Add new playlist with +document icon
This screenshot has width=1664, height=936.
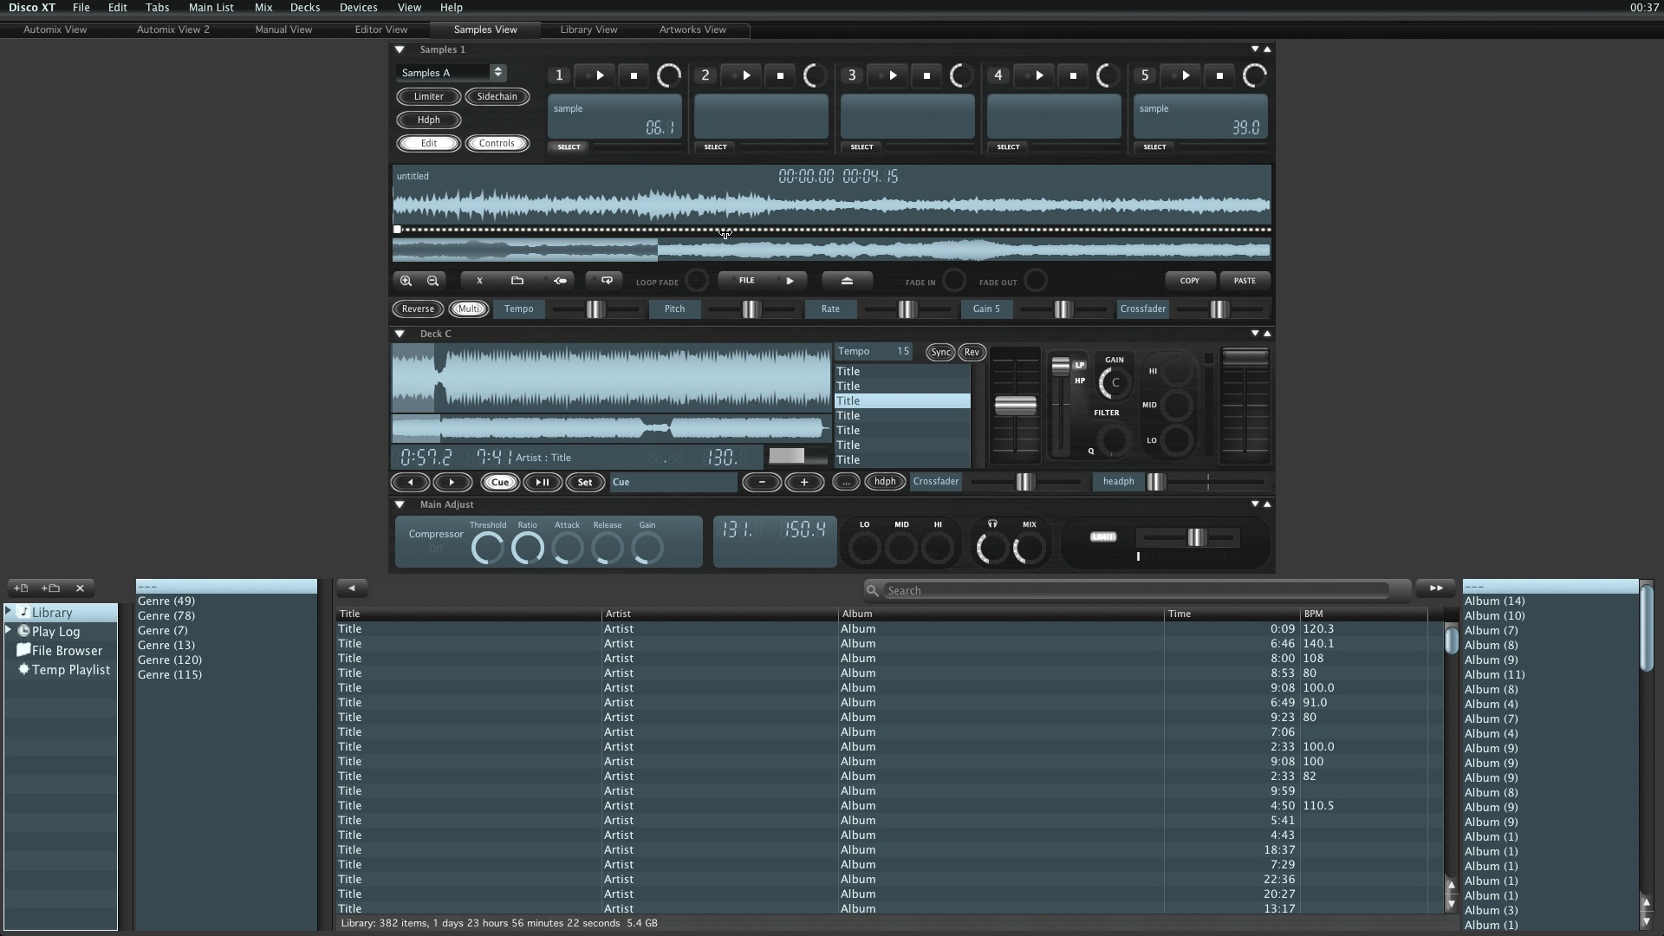coord(21,588)
